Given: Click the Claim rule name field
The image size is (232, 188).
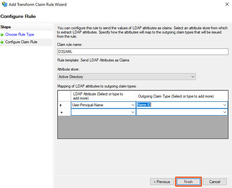Looking at the screenshot, I should (x=142, y=52).
